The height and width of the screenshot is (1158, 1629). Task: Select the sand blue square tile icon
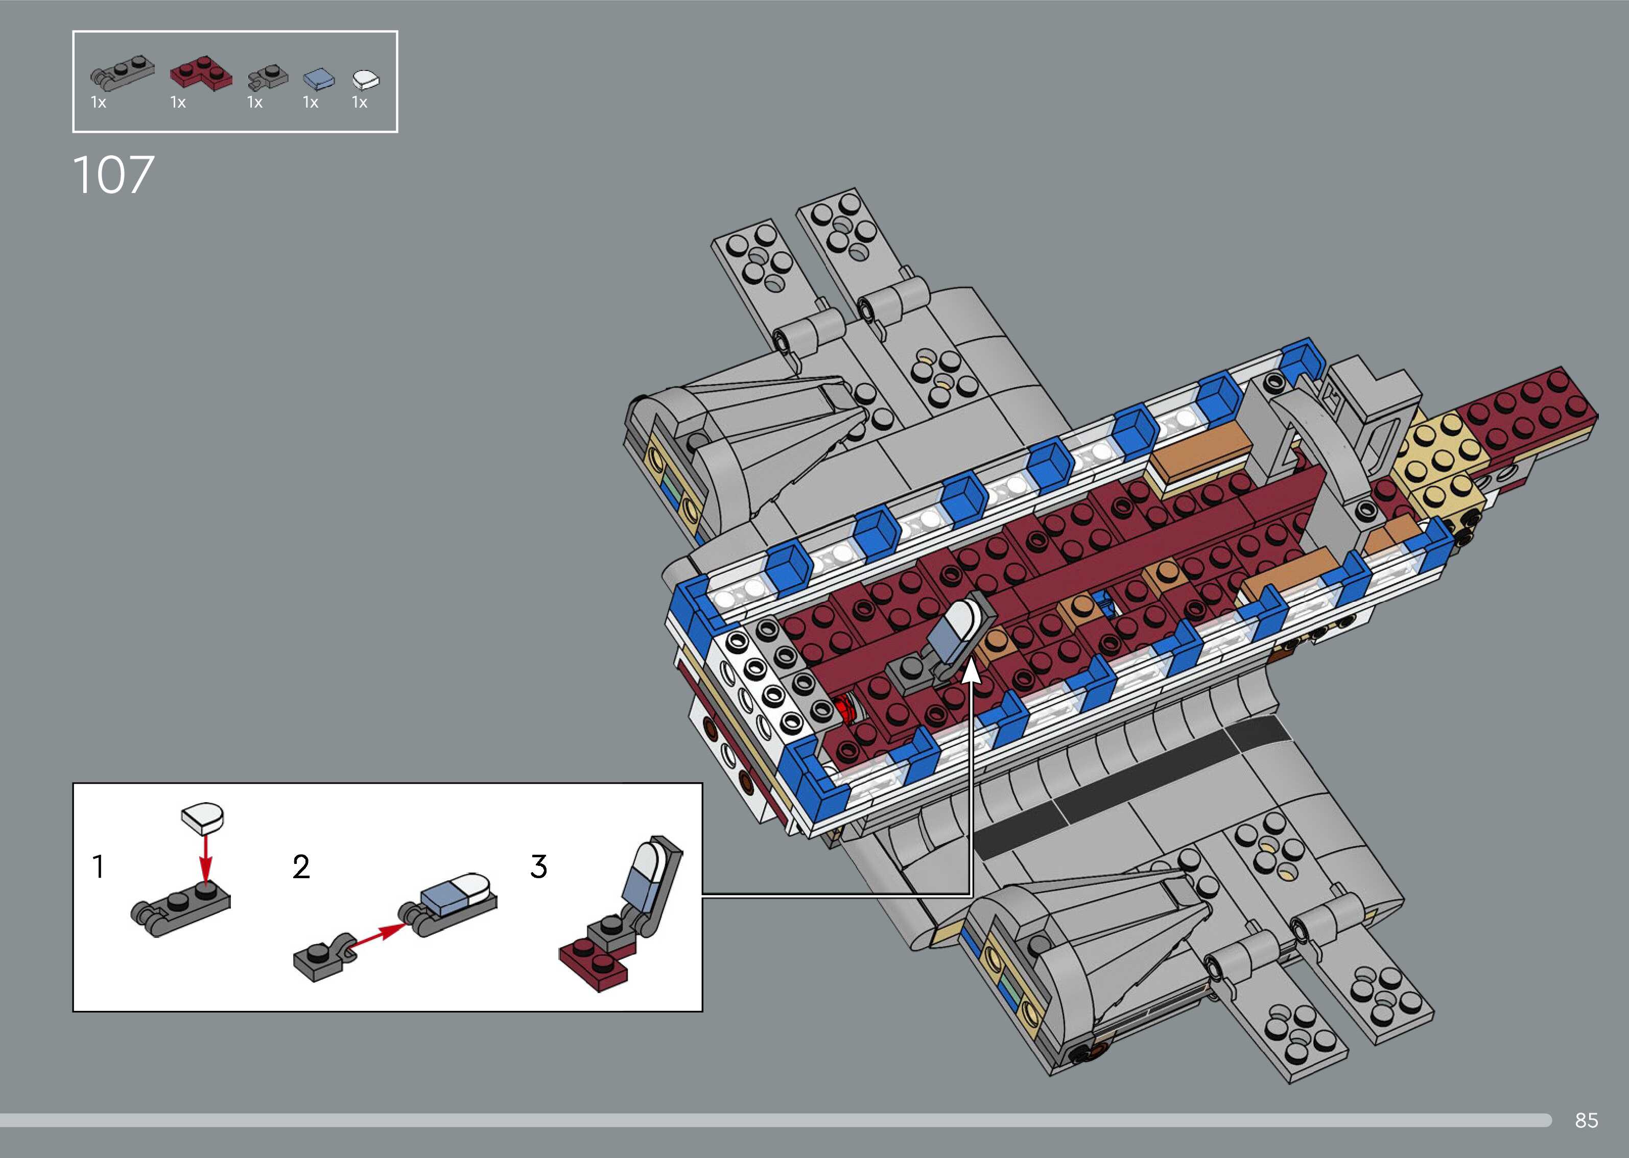pos(318,79)
